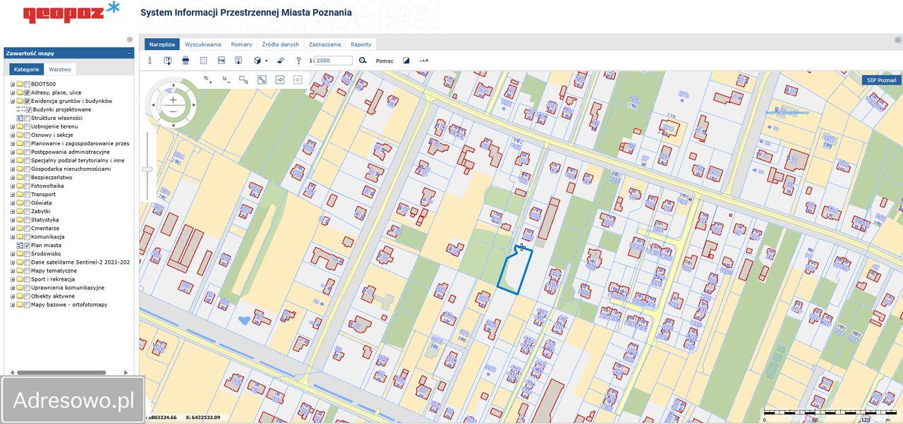Select the info identify tool
The width and height of the screenshot is (903, 424).
pyautogui.click(x=150, y=61)
